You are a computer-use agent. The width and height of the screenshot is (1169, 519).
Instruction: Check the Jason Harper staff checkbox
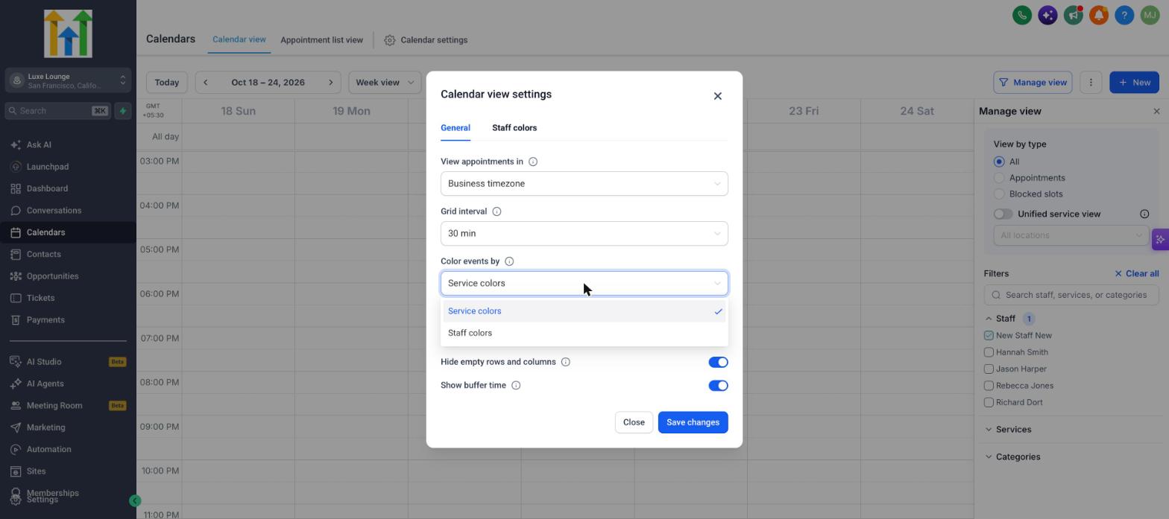point(989,369)
